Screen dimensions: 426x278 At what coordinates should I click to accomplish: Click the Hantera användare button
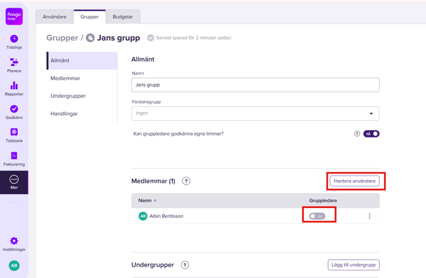(355, 181)
